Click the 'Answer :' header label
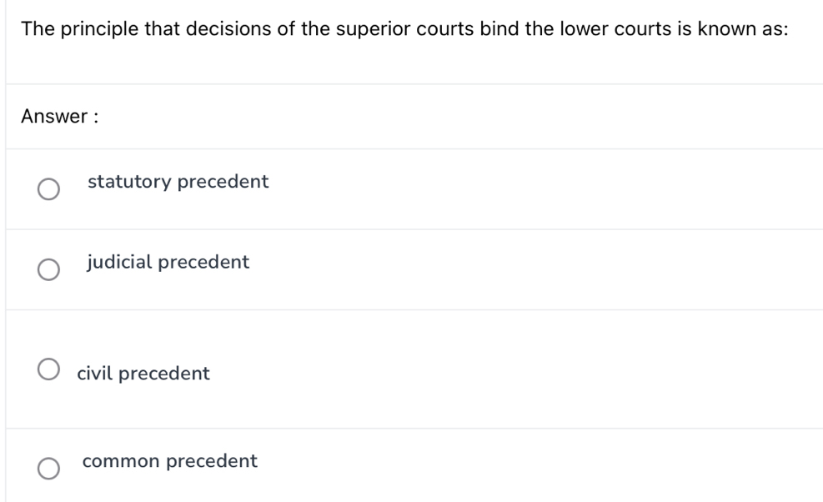The width and height of the screenshot is (823, 502). coord(60,116)
